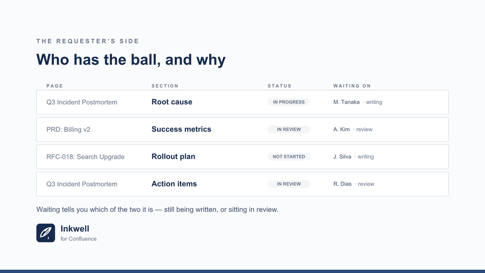Select assignee J. Silva
The width and height of the screenshot is (485, 273).
click(342, 156)
